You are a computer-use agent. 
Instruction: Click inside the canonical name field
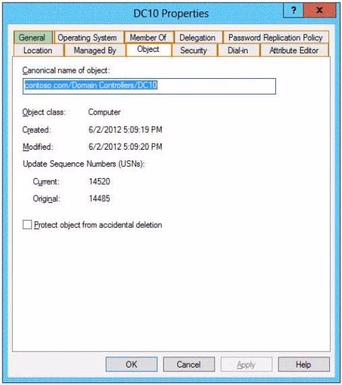[149, 86]
